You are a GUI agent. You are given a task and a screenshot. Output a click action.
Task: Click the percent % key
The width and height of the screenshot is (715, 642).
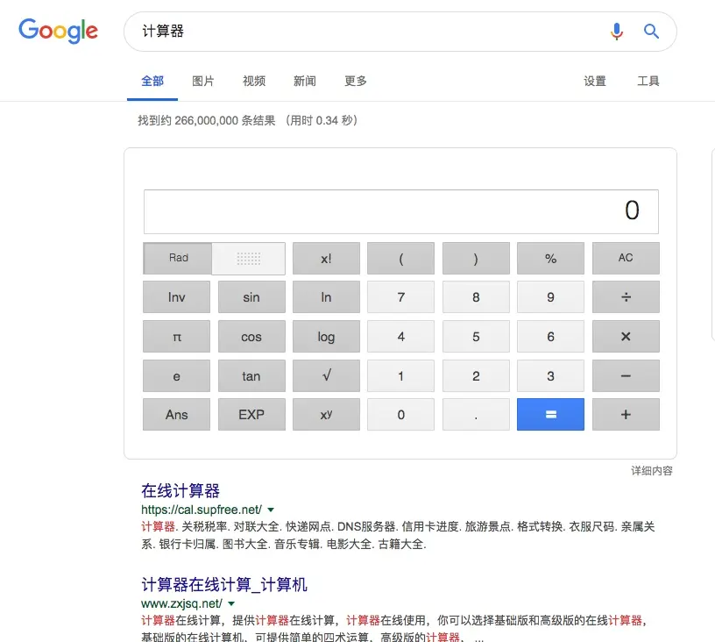[551, 258]
